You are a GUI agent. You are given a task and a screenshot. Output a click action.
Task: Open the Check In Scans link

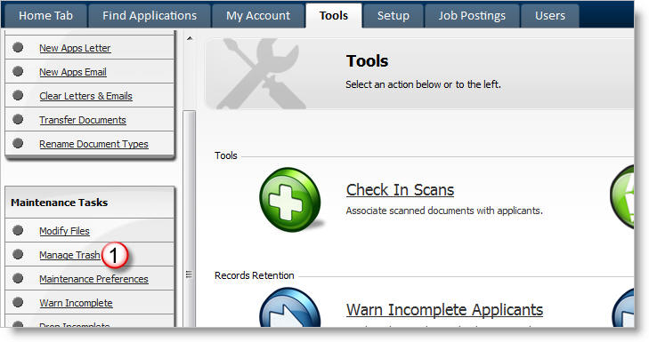click(401, 190)
